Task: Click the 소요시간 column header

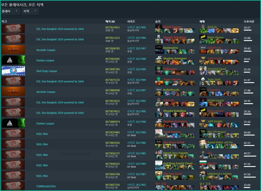Action: 249,21
